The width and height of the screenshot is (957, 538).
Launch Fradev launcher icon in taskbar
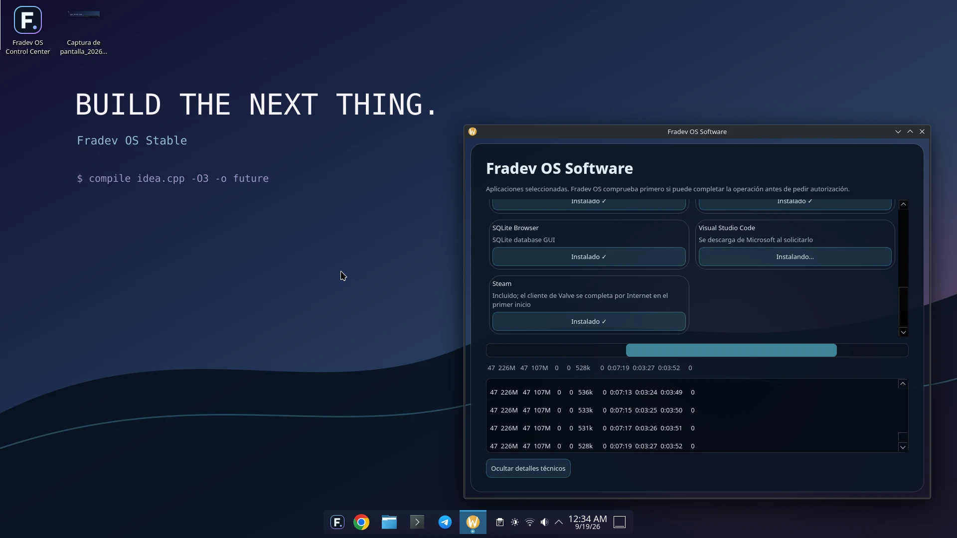tap(337, 522)
